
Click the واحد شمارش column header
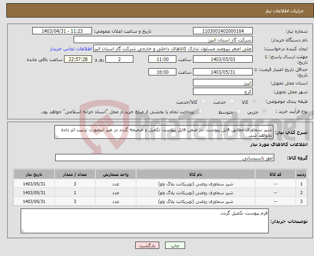click(x=116, y=174)
